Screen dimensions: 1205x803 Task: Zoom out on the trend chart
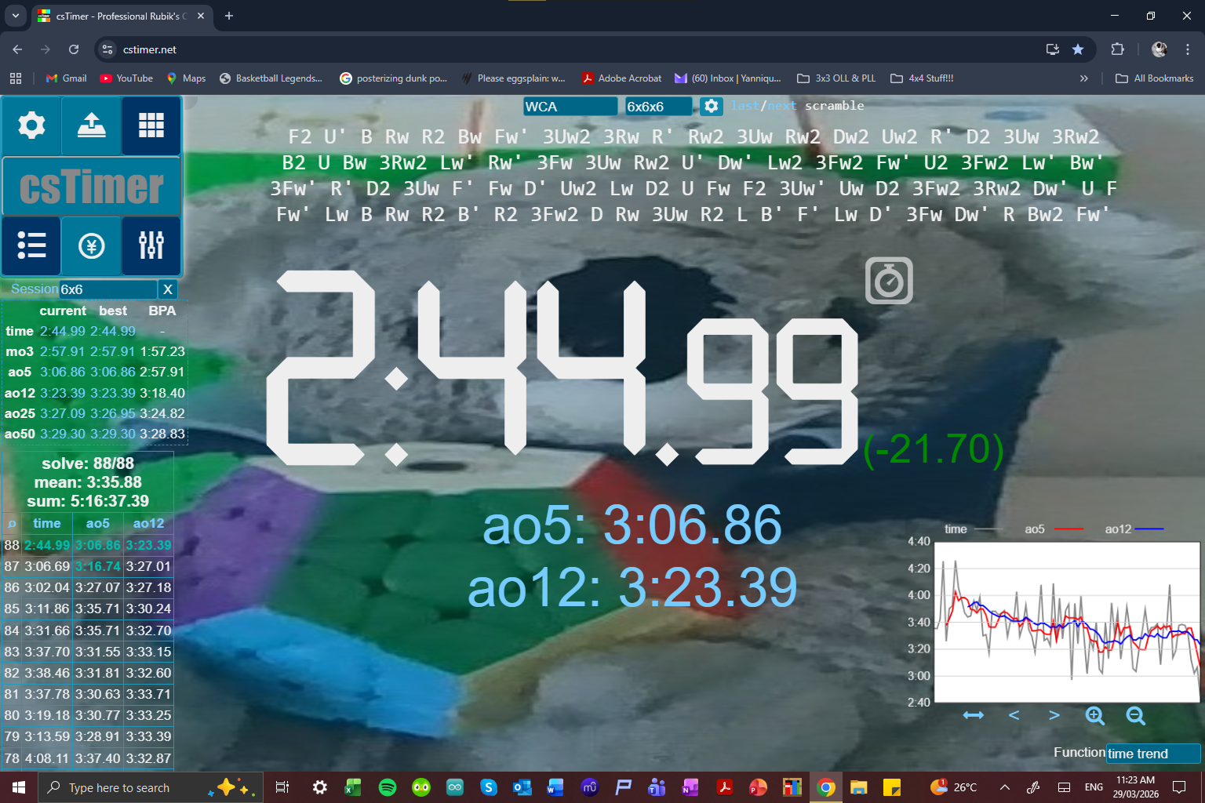pyautogui.click(x=1135, y=715)
